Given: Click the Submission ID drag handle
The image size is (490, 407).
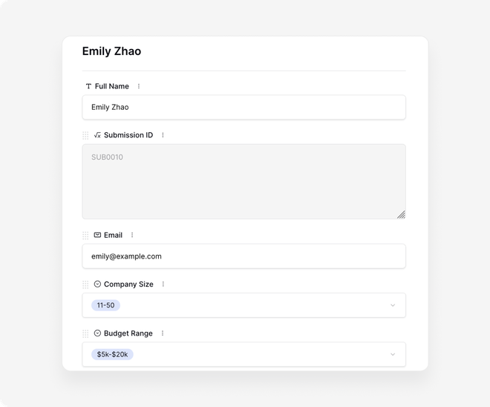Looking at the screenshot, I should 85,135.
